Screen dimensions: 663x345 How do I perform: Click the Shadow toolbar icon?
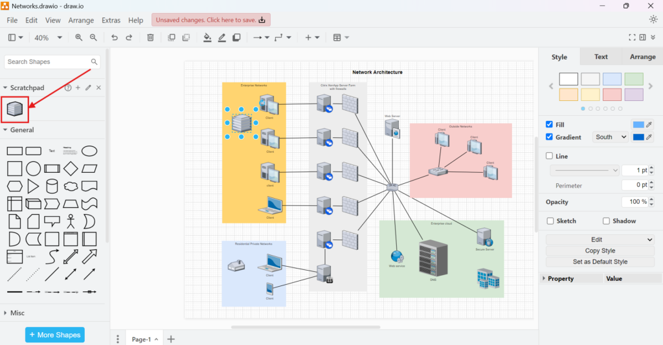(236, 38)
